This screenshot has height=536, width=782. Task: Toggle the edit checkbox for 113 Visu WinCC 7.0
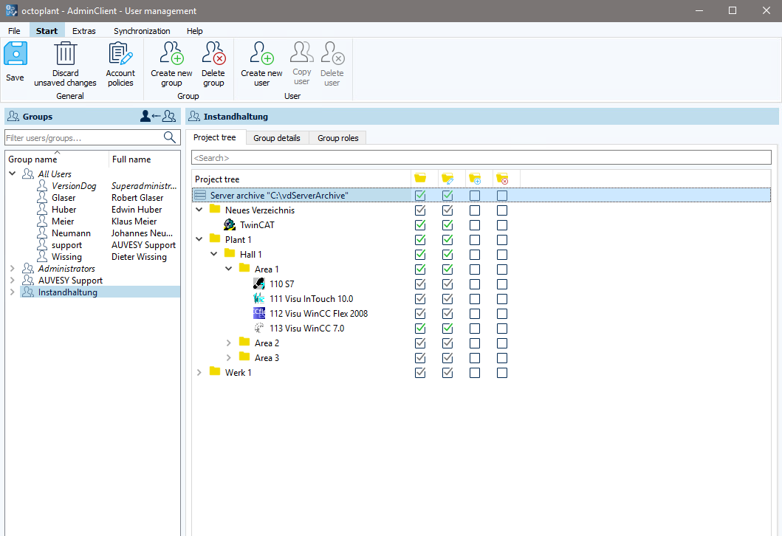click(447, 328)
